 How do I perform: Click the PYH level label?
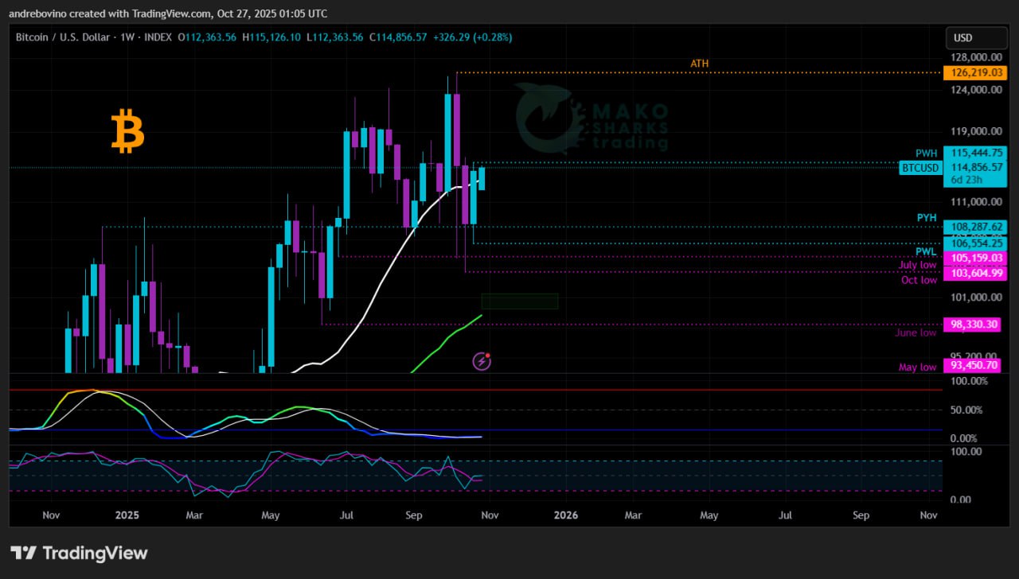coord(926,218)
